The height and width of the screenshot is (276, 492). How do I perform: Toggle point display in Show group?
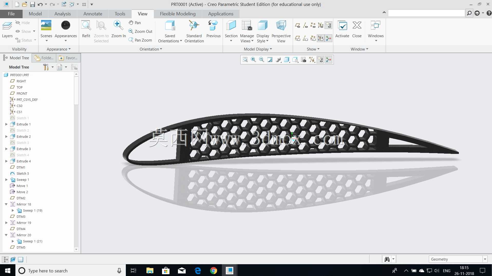click(x=313, y=25)
